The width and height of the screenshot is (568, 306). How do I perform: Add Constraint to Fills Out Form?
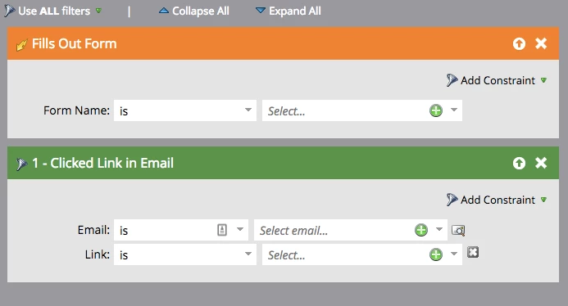[x=497, y=80]
